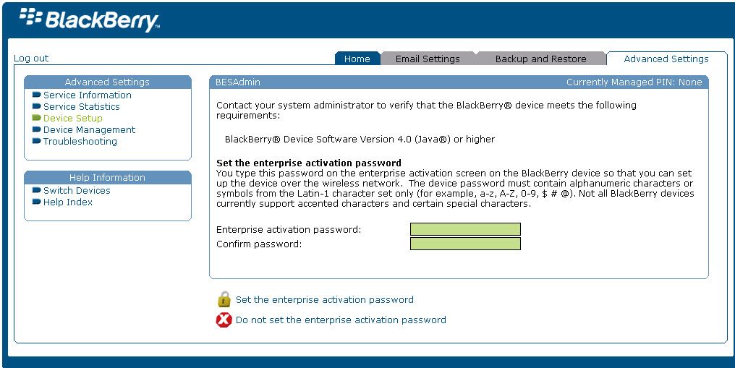This screenshot has width=735, height=368.
Task: Click the BlackBerry logo in header
Action: pyautogui.click(x=89, y=20)
